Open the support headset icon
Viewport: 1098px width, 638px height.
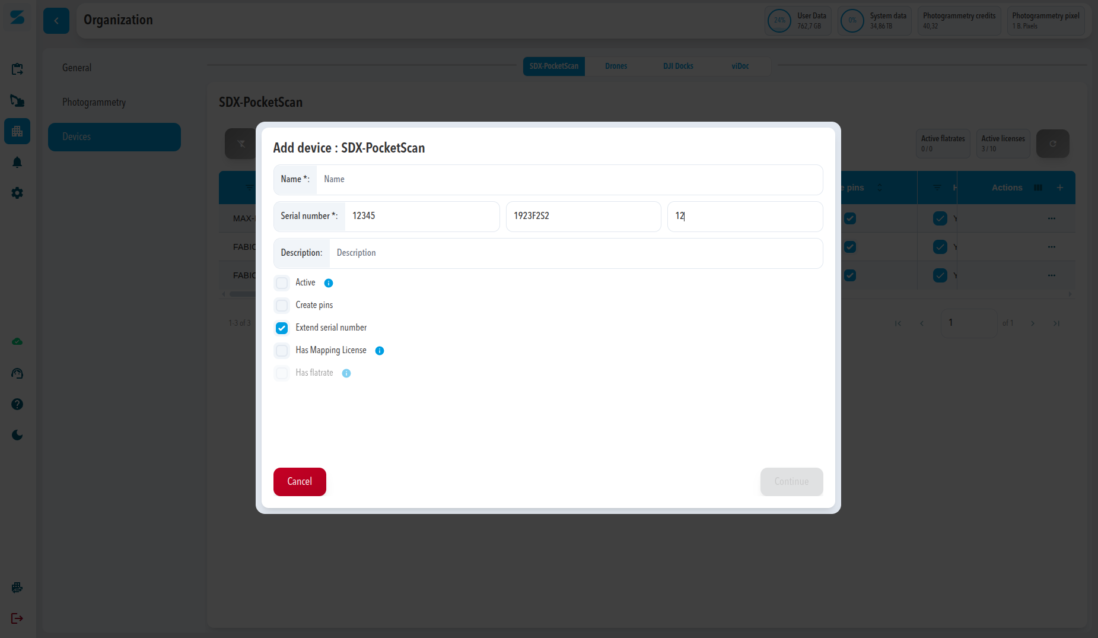click(x=17, y=373)
